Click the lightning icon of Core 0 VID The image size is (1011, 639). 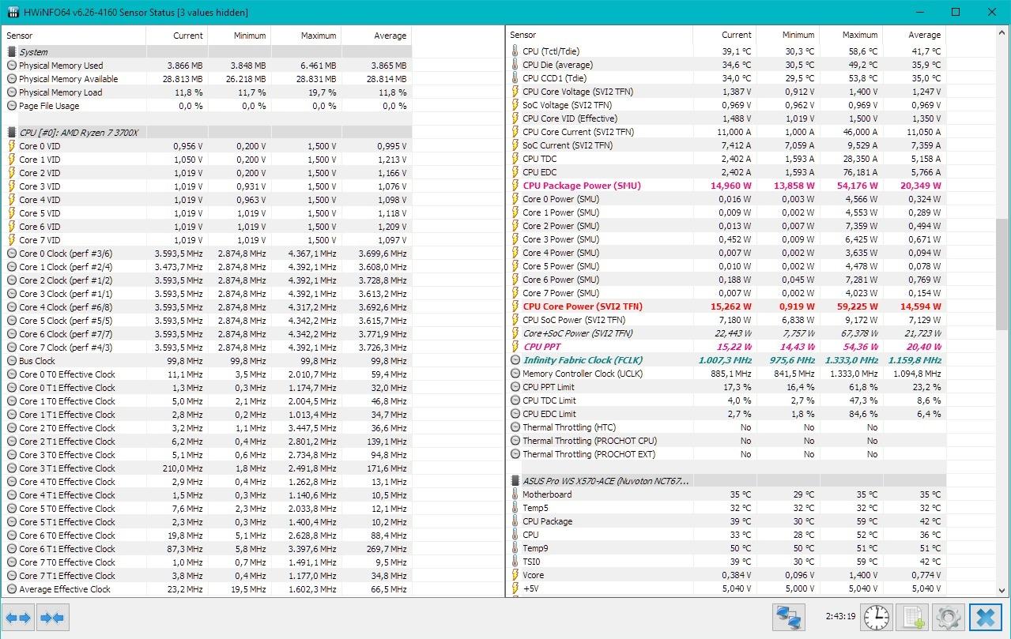(12, 146)
